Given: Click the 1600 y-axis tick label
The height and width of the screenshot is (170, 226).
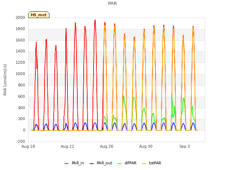Looking at the screenshot, I should [x=20, y=40].
